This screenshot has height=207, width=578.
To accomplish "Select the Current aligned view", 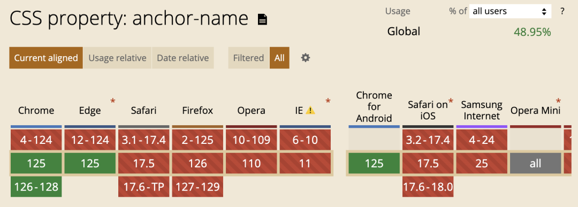I will (x=46, y=58).
